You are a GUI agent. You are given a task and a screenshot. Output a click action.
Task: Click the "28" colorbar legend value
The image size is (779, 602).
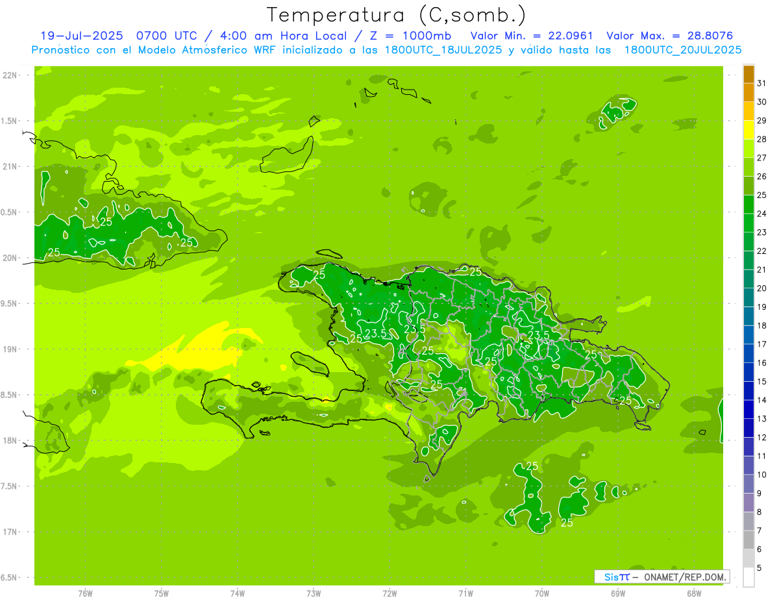[762, 139]
